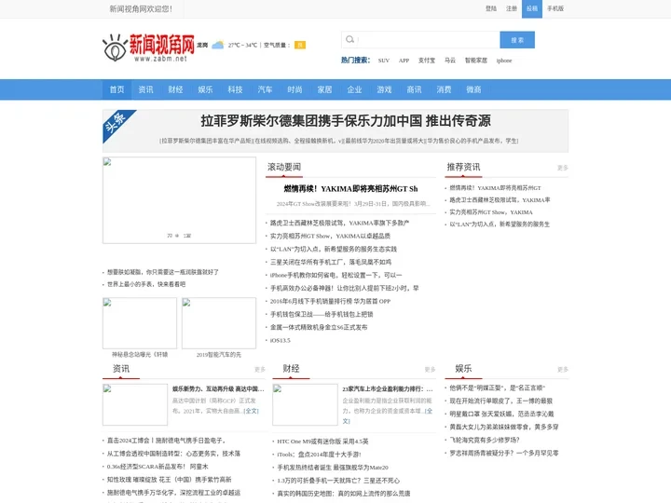This screenshot has height=503, width=671.
Task: Open the 娱乐 navigation item
Action: [205, 89]
